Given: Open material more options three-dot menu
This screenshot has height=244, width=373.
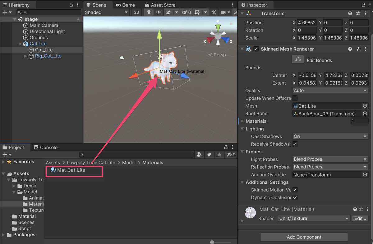Looking at the screenshot, I should click(x=368, y=209).
